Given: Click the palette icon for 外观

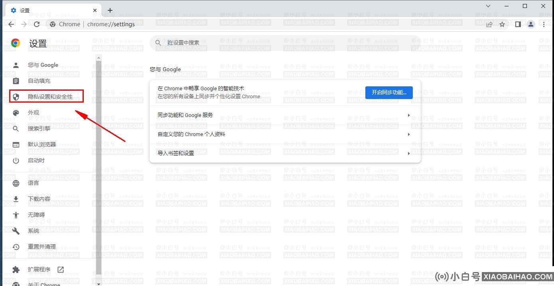Looking at the screenshot, I should 16,113.
